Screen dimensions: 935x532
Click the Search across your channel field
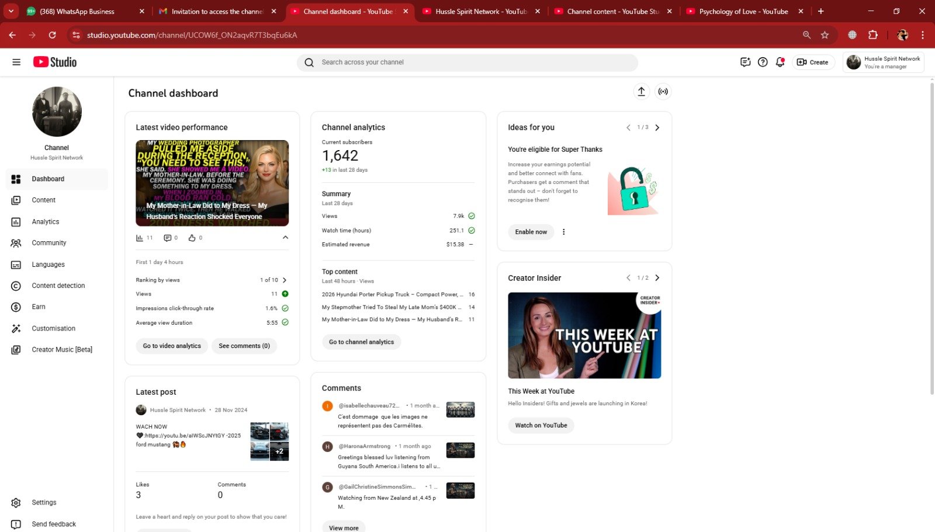(467, 62)
